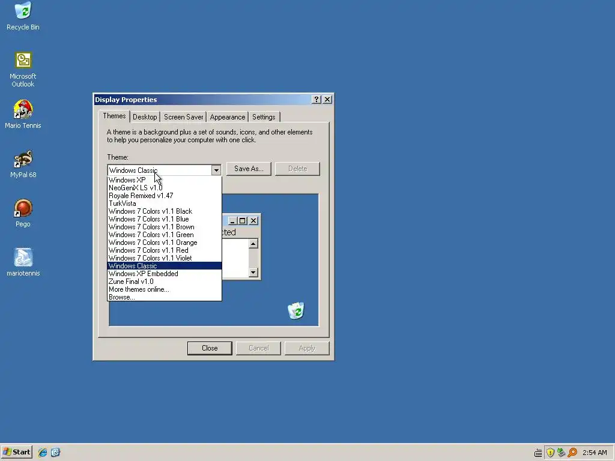
Task: Select Windows 7 Colors v1.1 Blue
Action: tap(165, 219)
